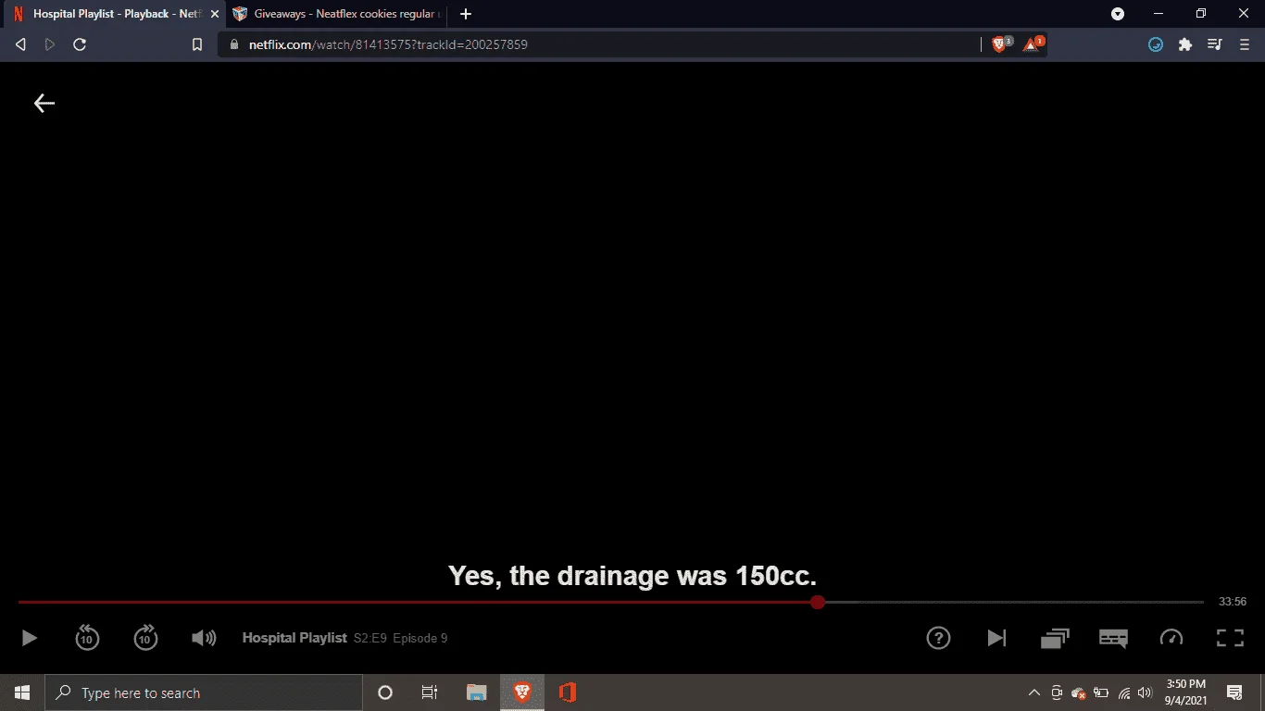Open the Brave main hamburger menu
Screen dimensions: 1265x711
coord(1245,44)
